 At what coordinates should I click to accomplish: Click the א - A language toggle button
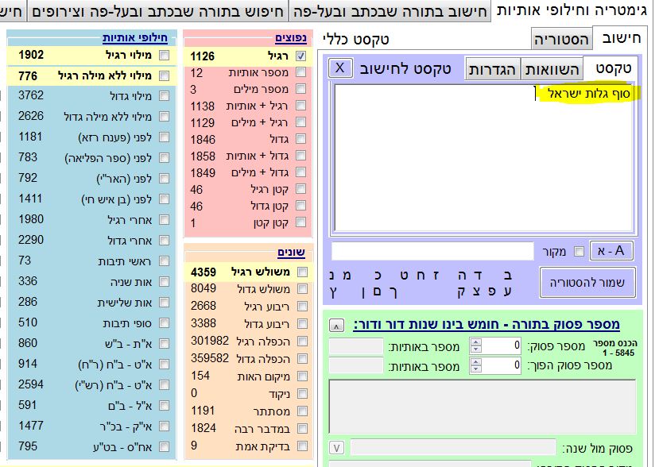coord(612,251)
